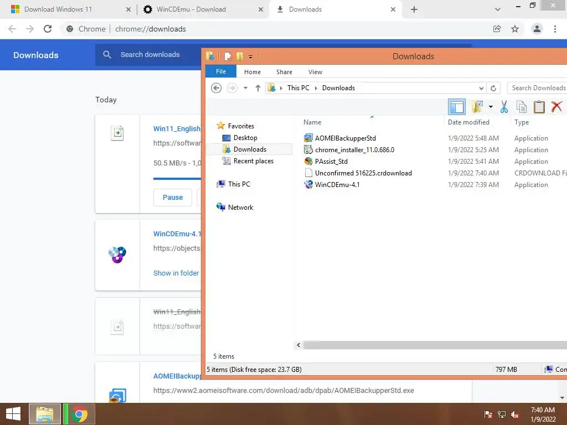Image resolution: width=567 pixels, height=425 pixels.
Task: Click the Properties icon in quick access toolbar
Action: 228,56
